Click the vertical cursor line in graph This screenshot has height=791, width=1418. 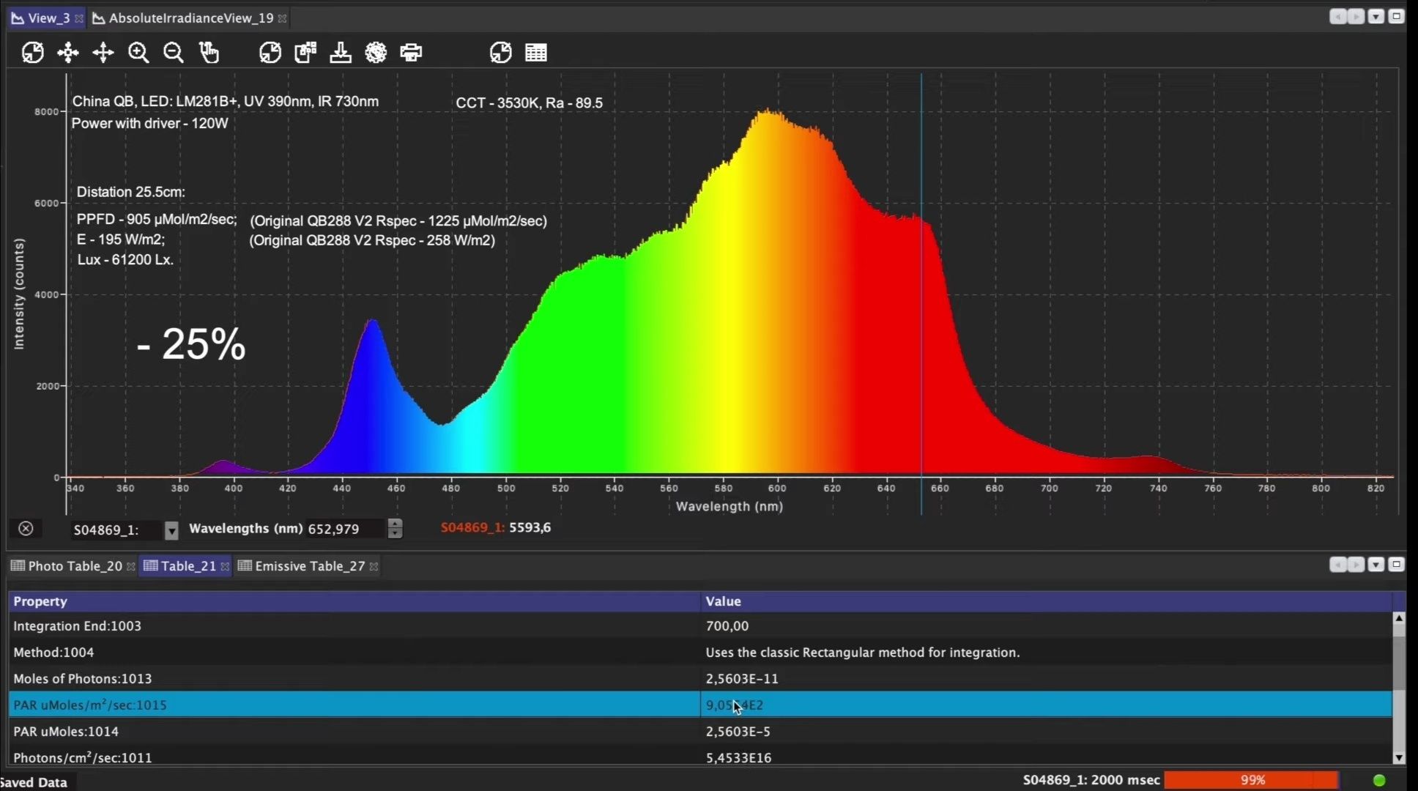[921, 293]
